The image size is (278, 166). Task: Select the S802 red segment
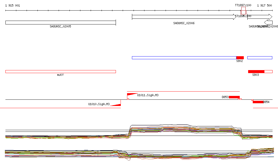(240, 58)
